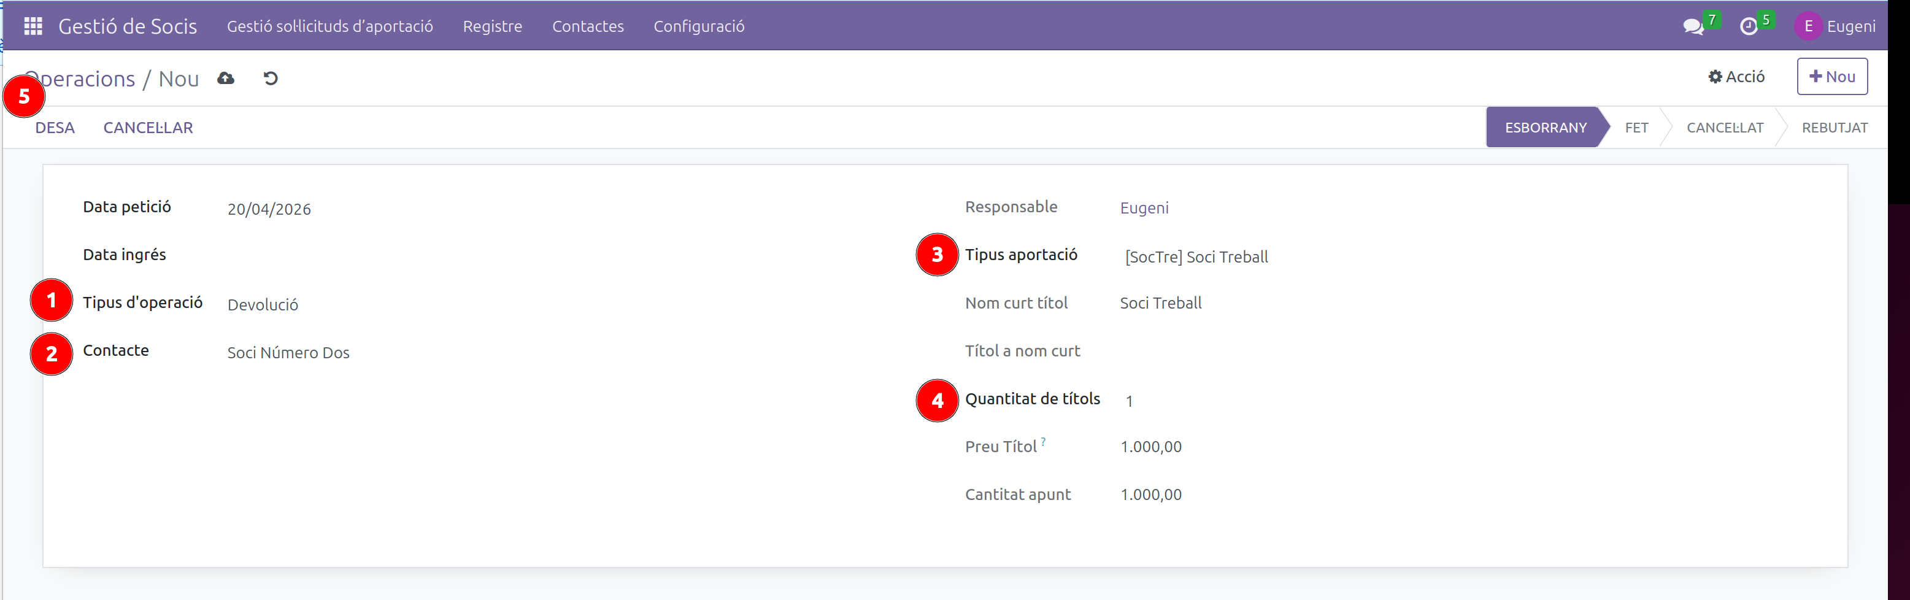Open the Registre menu
Image resolution: width=1910 pixels, height=600 pixels.
(x=492, y=27)
